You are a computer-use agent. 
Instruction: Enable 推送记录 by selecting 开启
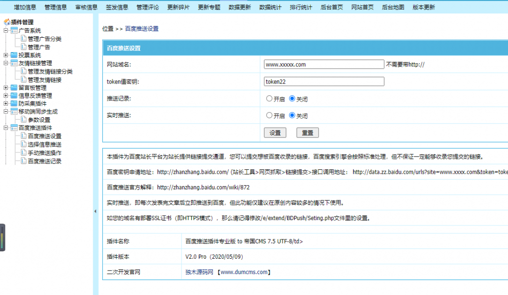point(268,98)
